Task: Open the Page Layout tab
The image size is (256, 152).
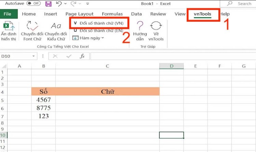Action: 80,14
